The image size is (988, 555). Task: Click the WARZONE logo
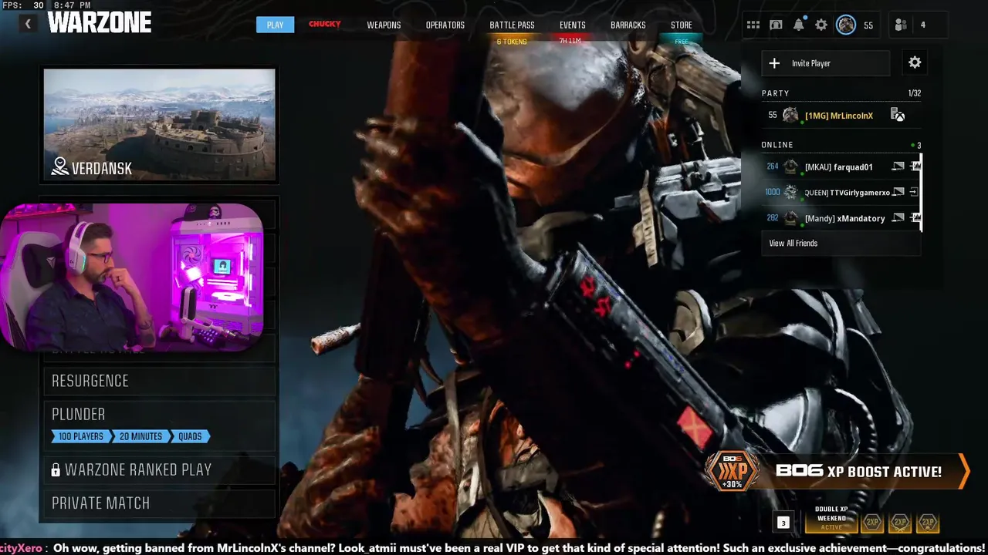coord(100,23)
